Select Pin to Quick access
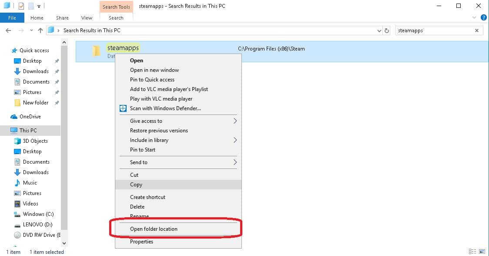Screen dimensions: 489x256 (178, 80)
